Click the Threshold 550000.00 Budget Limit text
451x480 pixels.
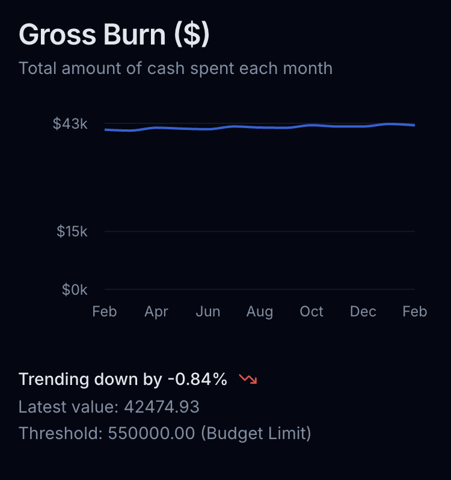coord(165,434)
